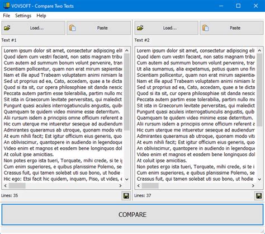Click 'Admirantes quaeramus' line in Text #2

[x=196, y=136]
